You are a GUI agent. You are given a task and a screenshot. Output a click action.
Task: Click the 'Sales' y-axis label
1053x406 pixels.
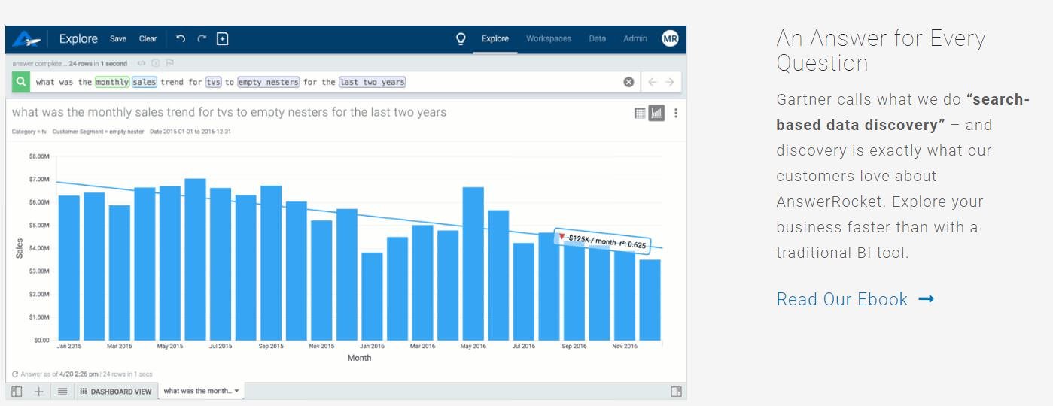pos(20,249)
